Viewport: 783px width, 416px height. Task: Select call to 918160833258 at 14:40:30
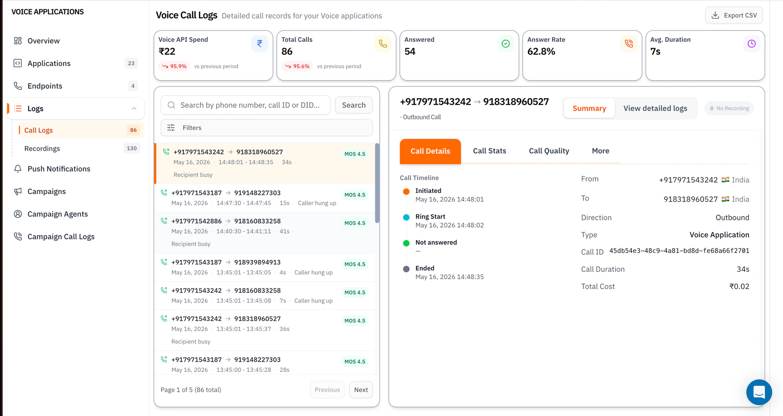pyautogui.click(x=265, y=233)
